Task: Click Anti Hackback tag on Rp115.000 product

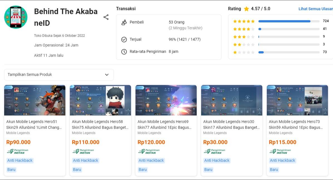Action: [282, 160]
